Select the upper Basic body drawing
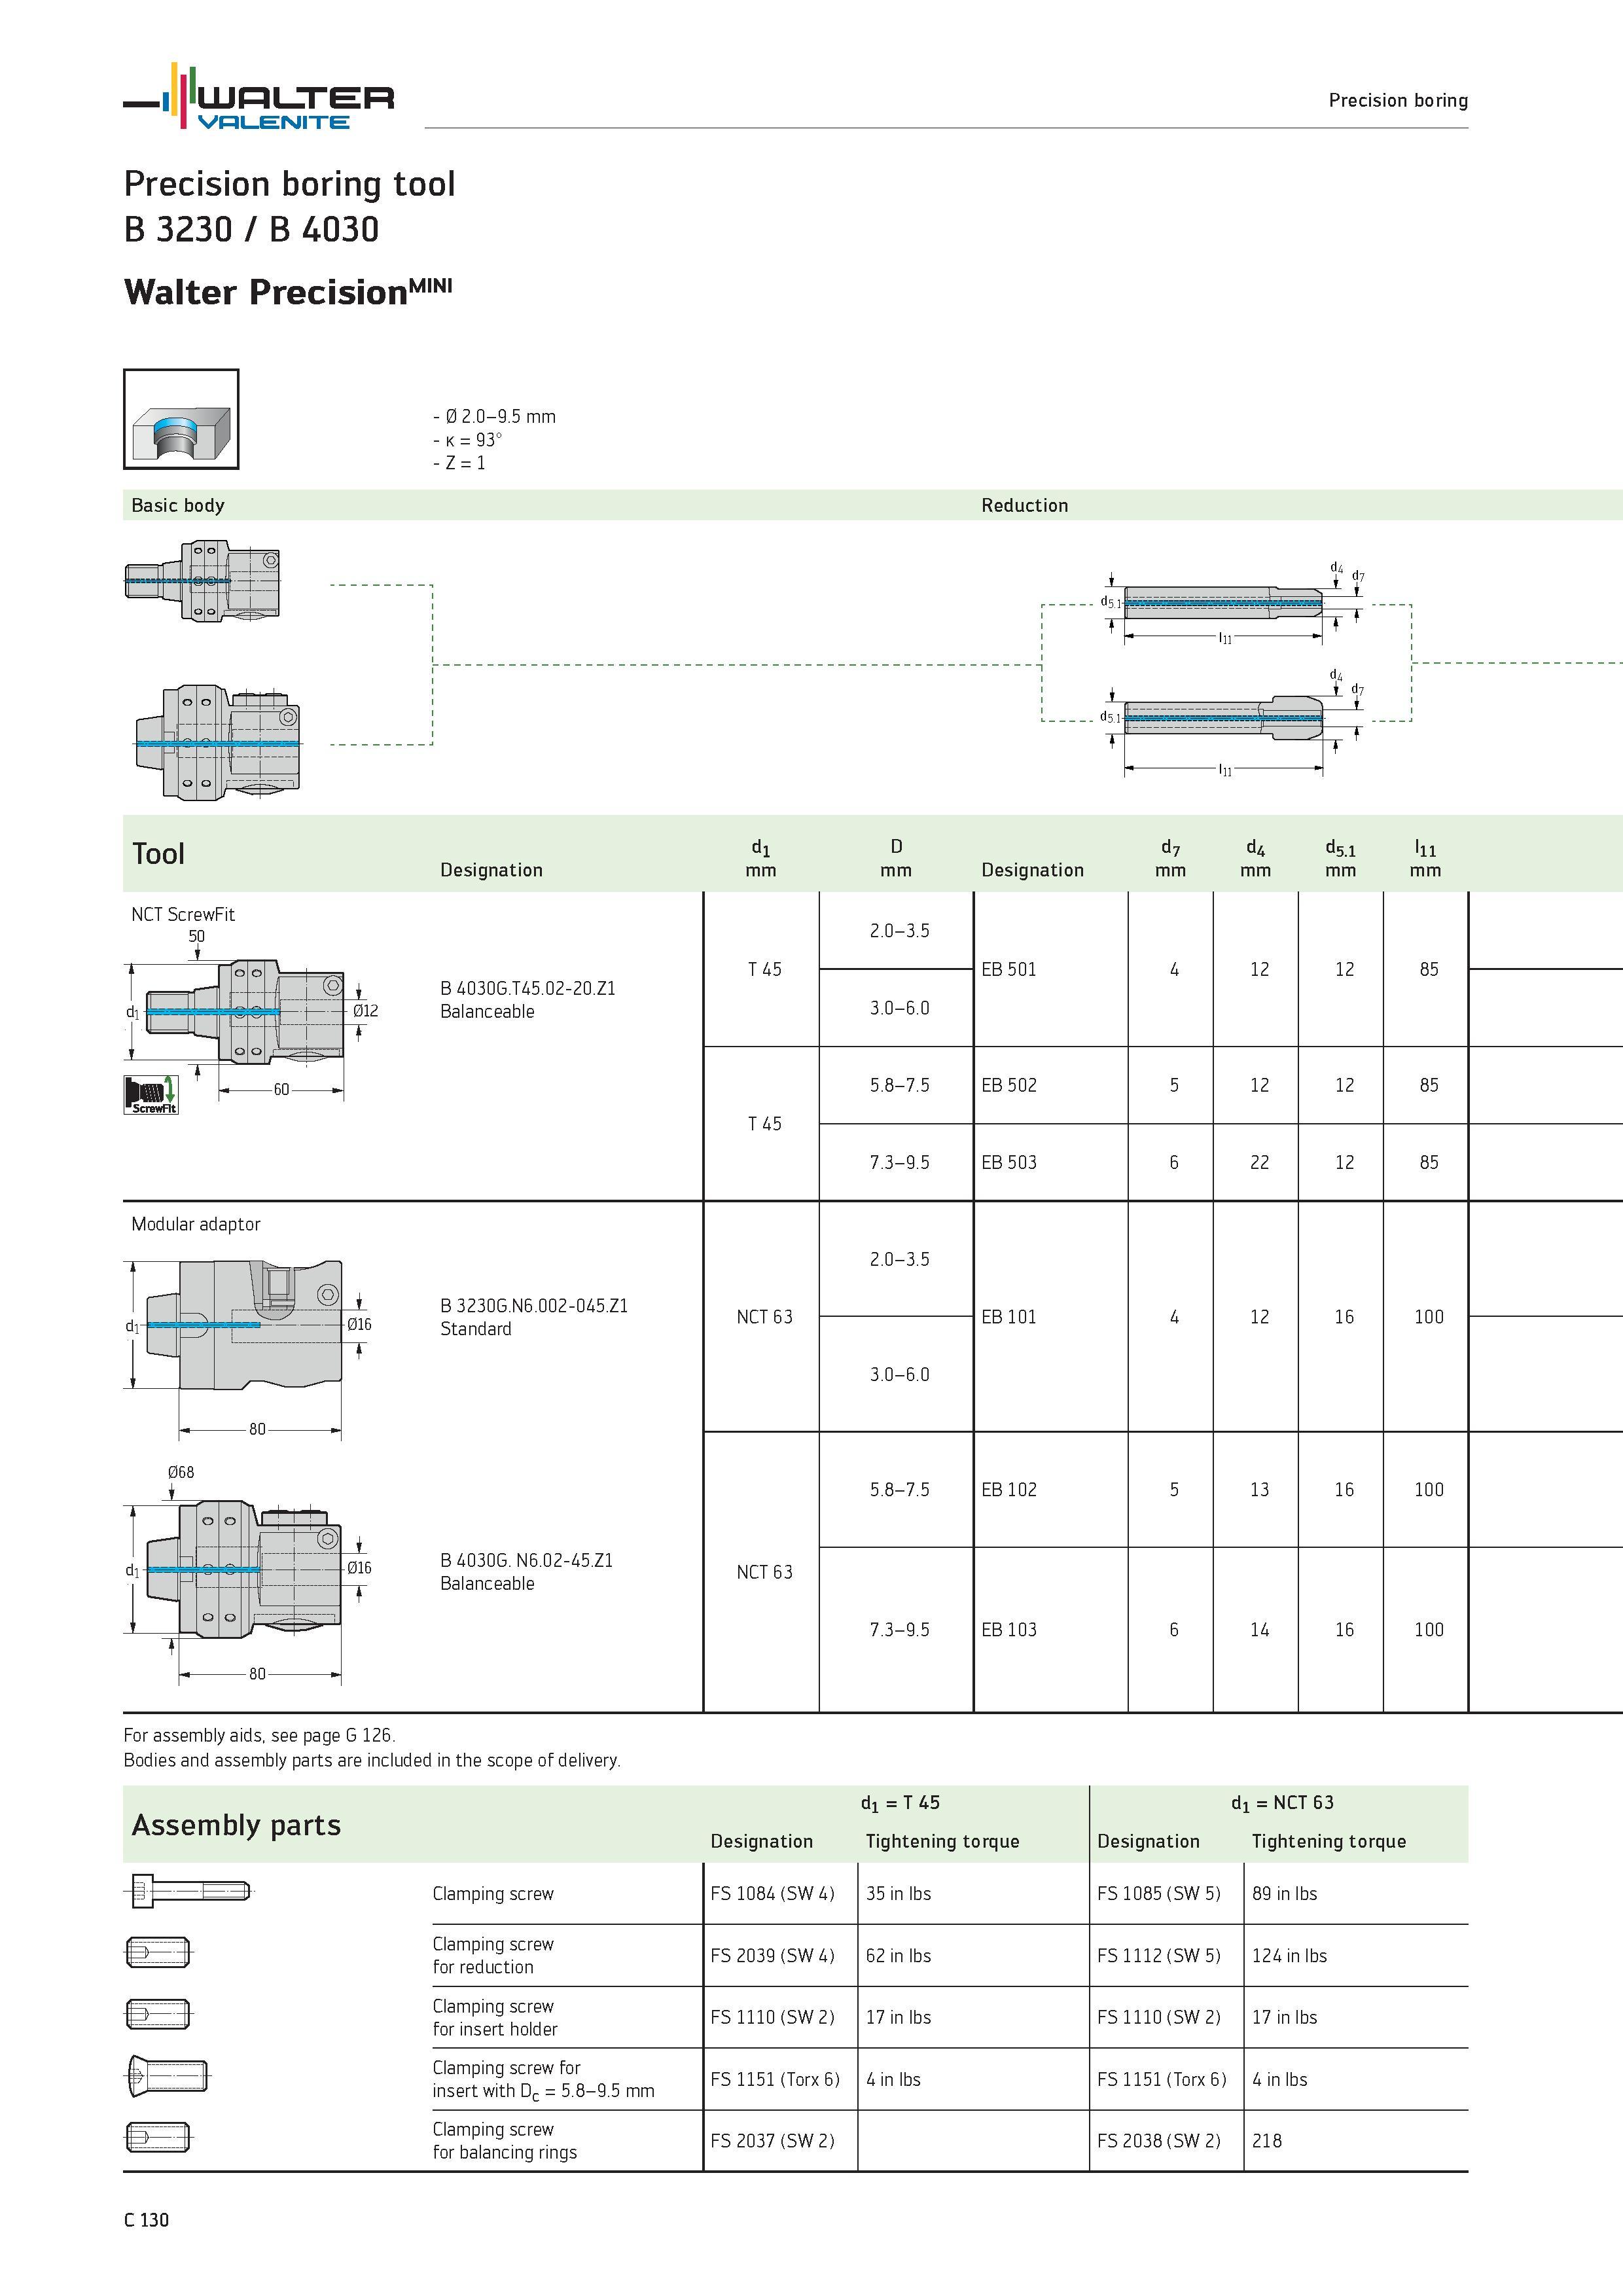This screenshot has height=2296, width=1623. point(202,581)
